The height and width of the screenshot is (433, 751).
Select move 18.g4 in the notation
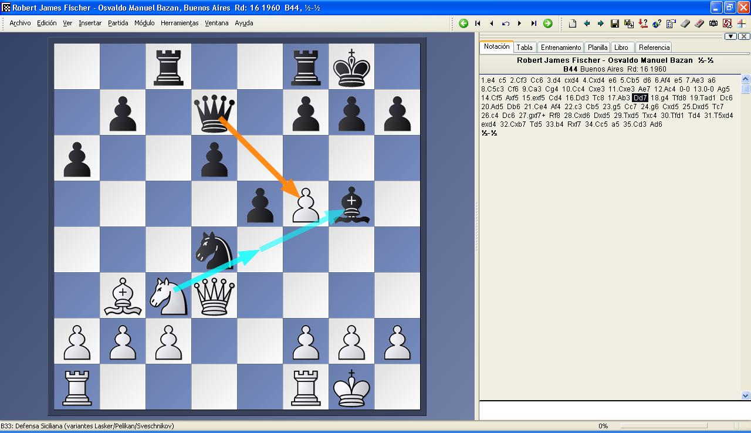click(659, 98)
